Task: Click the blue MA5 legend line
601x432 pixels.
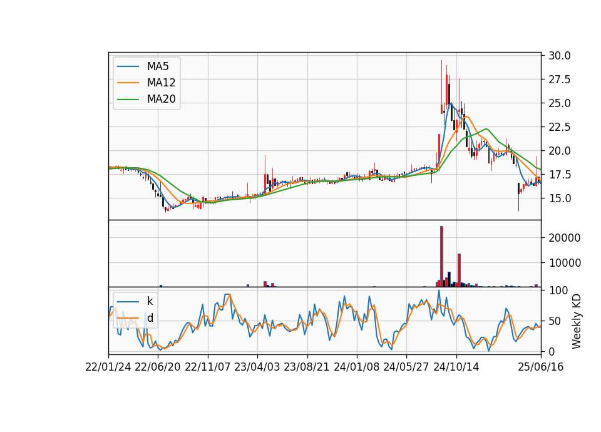Action: (x=128, y=66)
